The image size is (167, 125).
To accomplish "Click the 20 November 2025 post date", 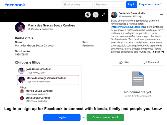I will 128,17.
